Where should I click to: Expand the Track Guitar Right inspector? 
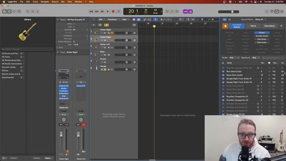pos(58,52)
